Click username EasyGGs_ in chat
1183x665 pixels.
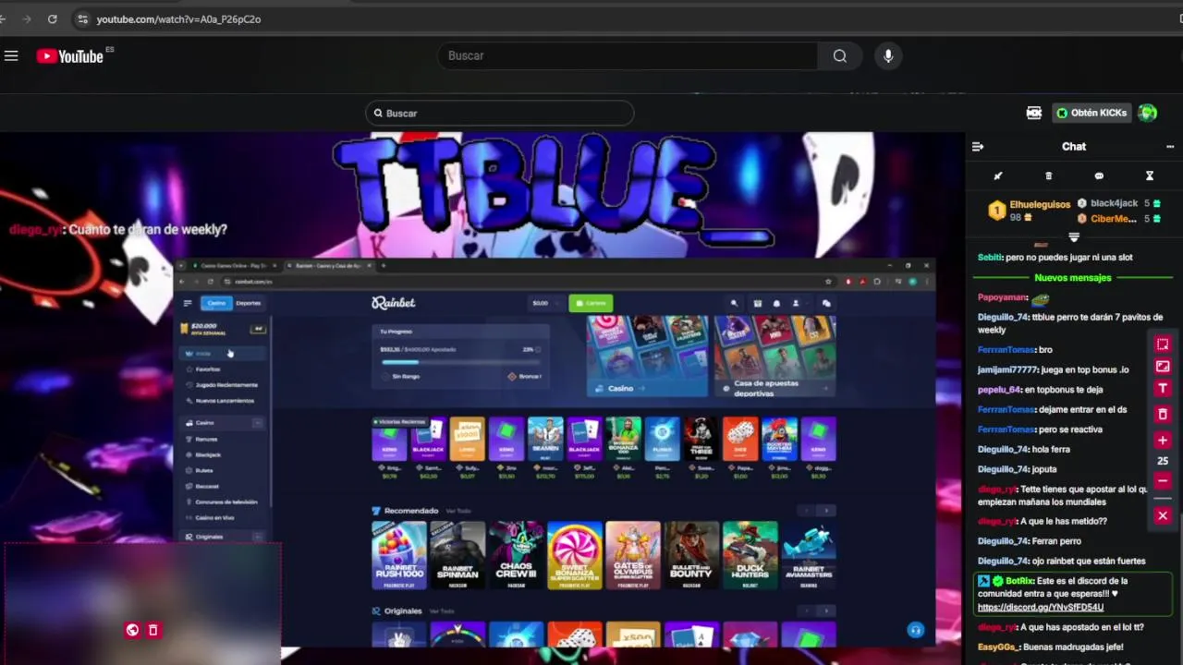click(998, 647)
